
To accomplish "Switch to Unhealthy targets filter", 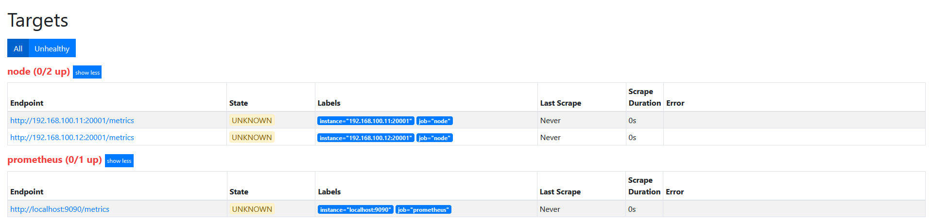I will coord(52,48).
